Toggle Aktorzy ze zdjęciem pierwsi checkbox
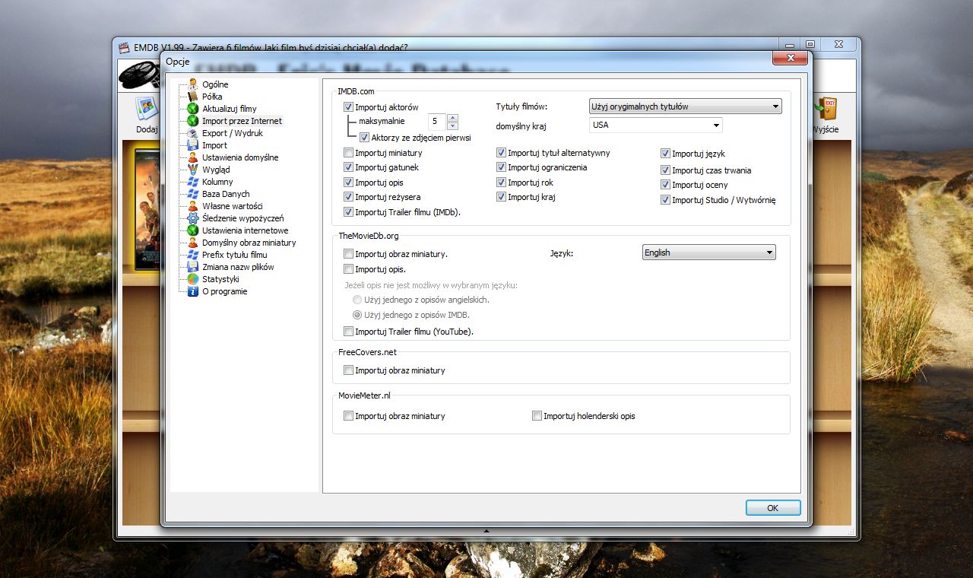973x578 pixels. point(364,138)
